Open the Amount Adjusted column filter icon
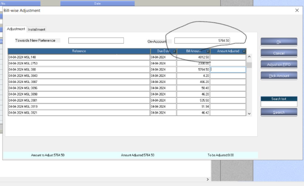304x186 pixels. pyautogui.click(x=244, y=51)
